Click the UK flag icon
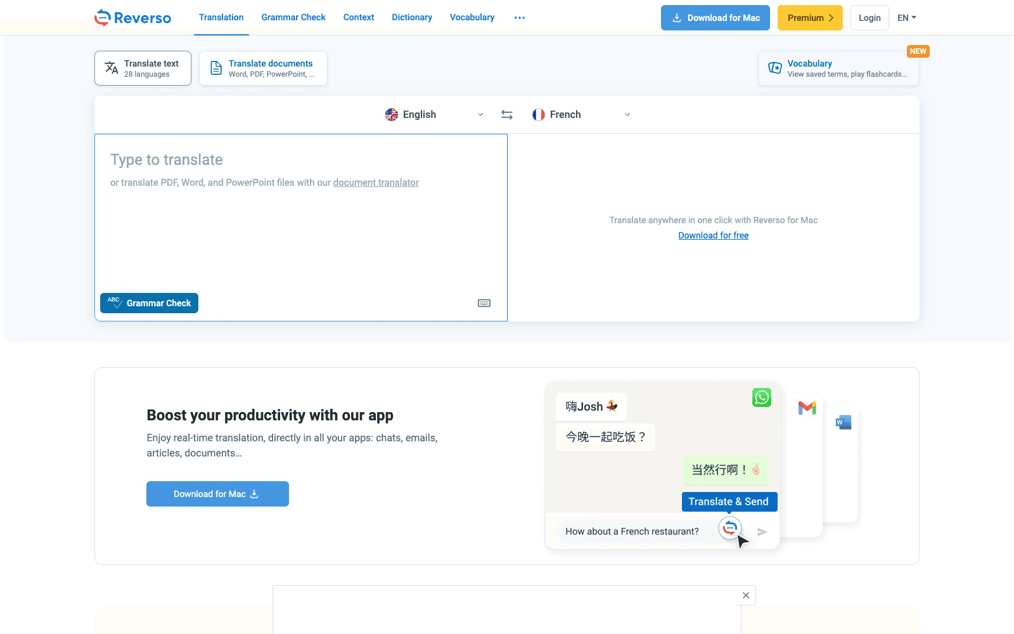This screenshot has height=634, width=1014. (392, 115)
